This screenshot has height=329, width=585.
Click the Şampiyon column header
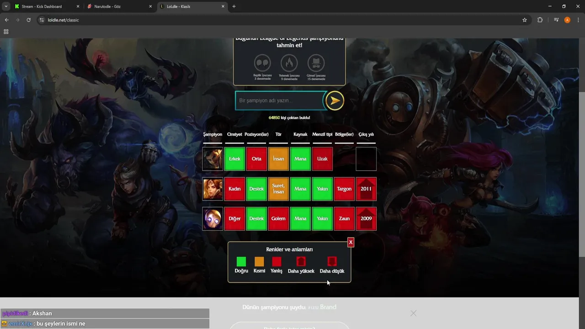click(213, 134)
